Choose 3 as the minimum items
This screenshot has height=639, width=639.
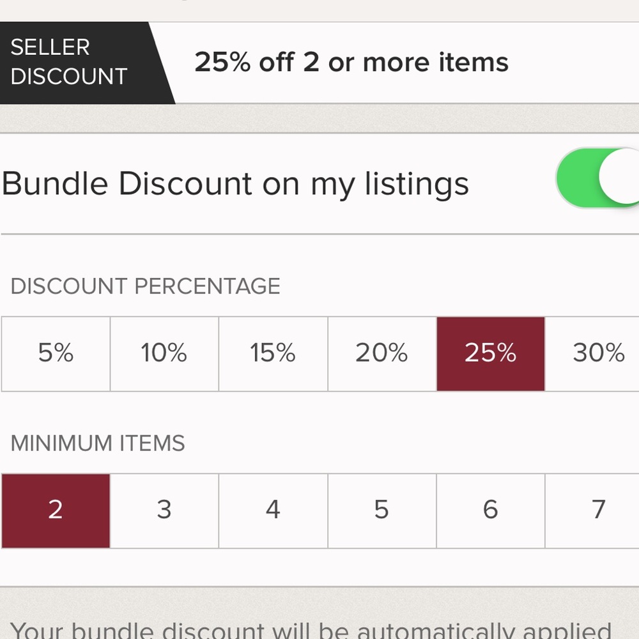click(x=163, y=509)
